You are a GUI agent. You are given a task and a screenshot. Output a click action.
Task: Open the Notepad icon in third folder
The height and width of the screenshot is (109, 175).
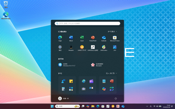coord(104,81)
